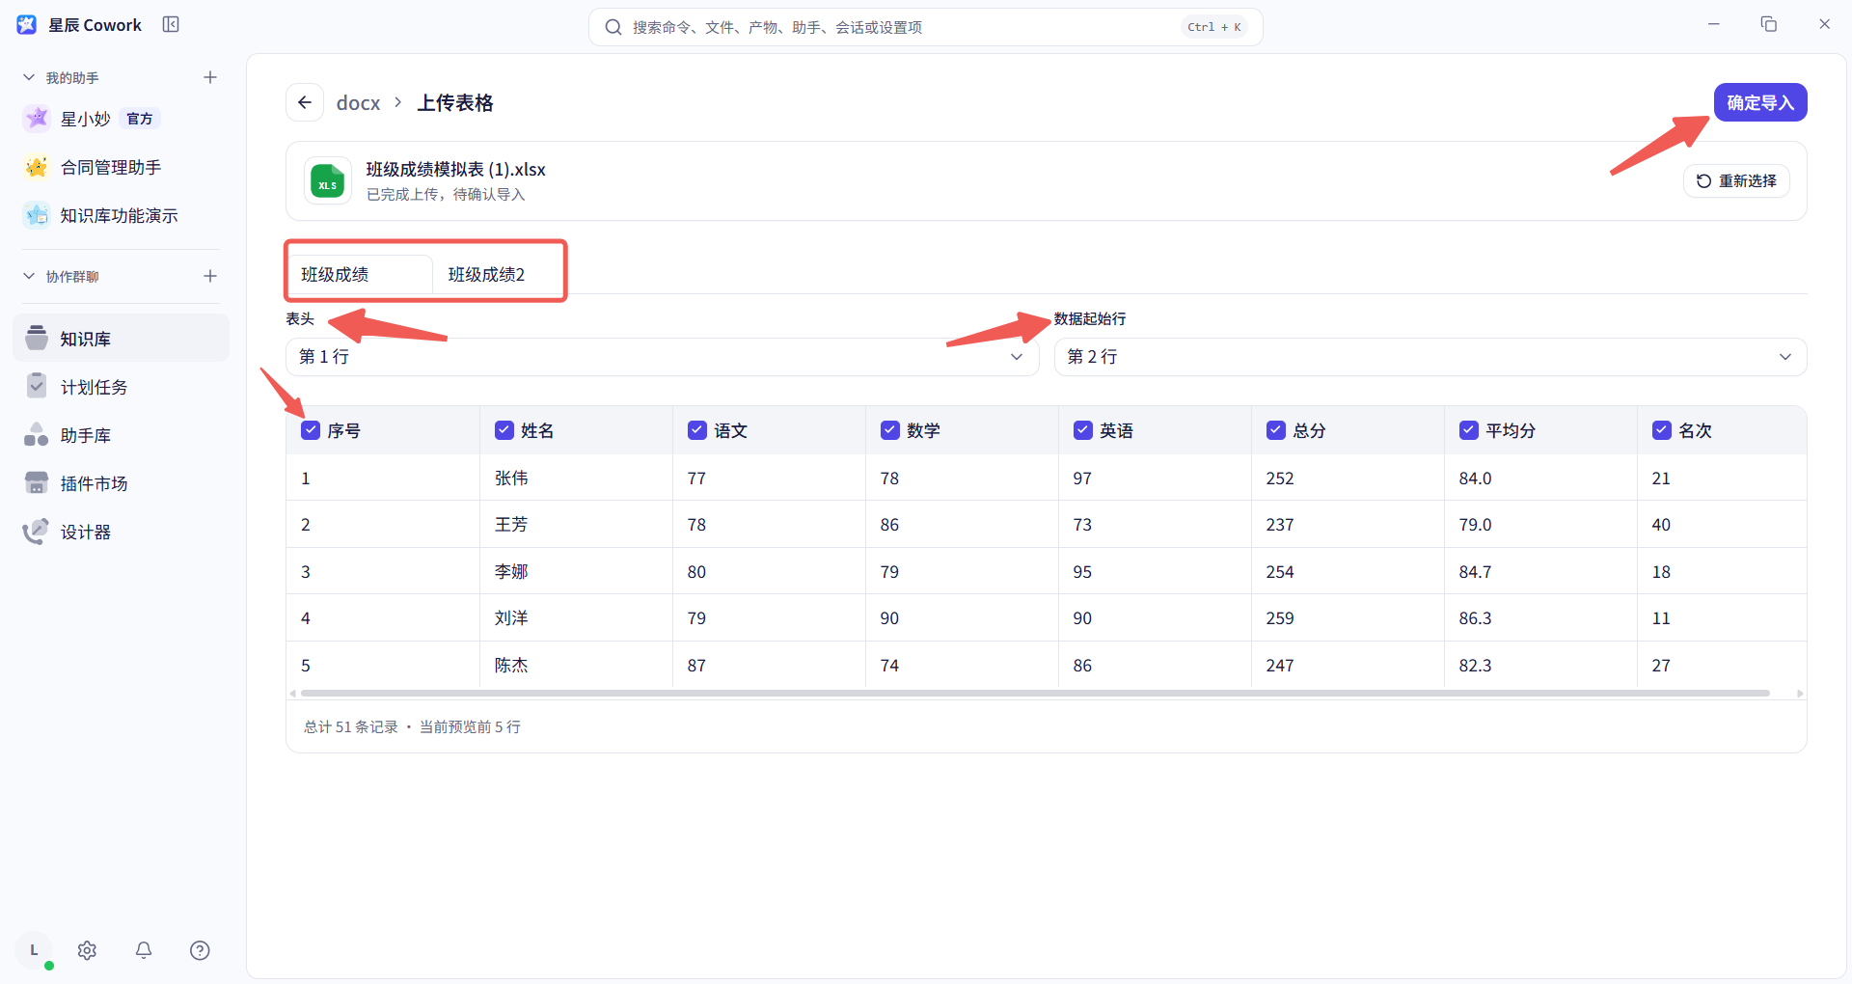Uncheck the 姓名 column checkbox
Screen dimensions: 1852x984
pyautogui.click(x=504, y=430)
